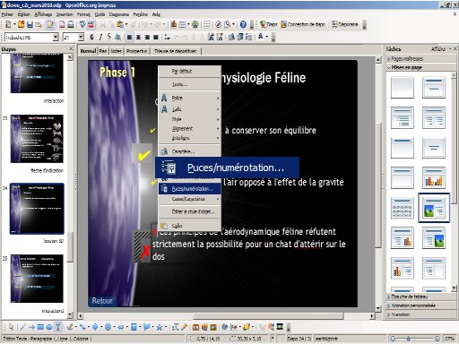Click the Retour button on the slide

(102, 301)
